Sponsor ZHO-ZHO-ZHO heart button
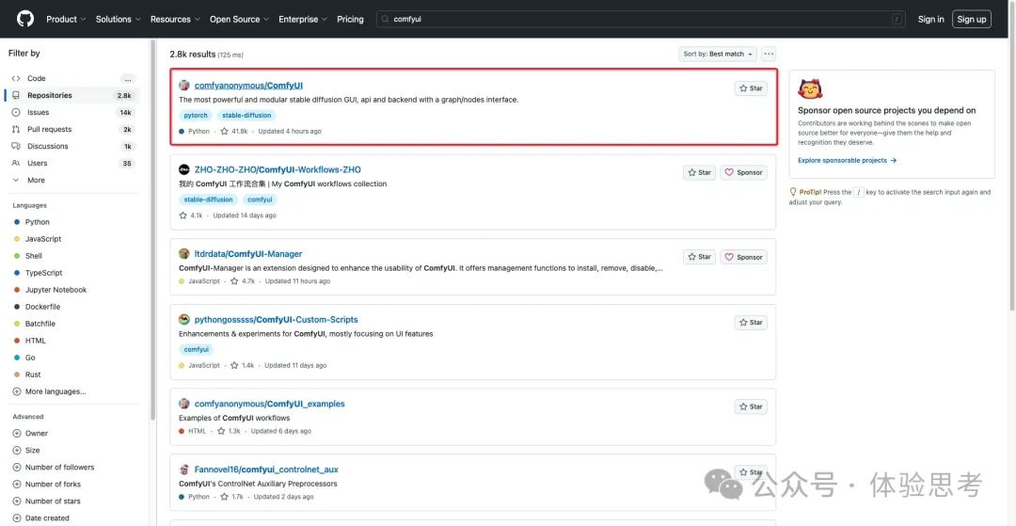 pyautogui.click(x=744, y=172)
